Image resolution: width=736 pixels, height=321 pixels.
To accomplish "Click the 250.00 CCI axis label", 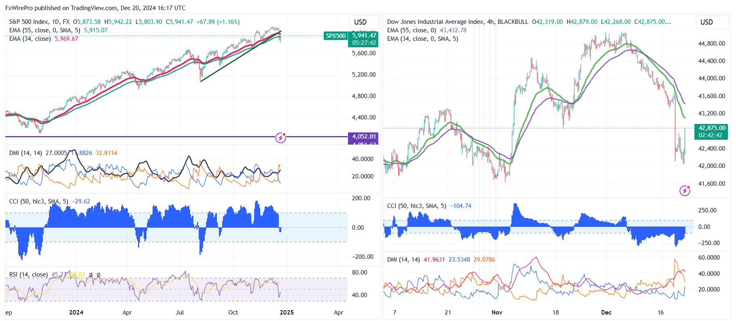I will coord(707,210).
